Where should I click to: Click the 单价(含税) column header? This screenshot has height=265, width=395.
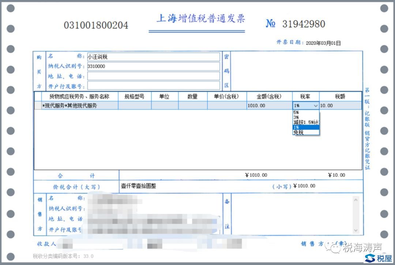227,97
